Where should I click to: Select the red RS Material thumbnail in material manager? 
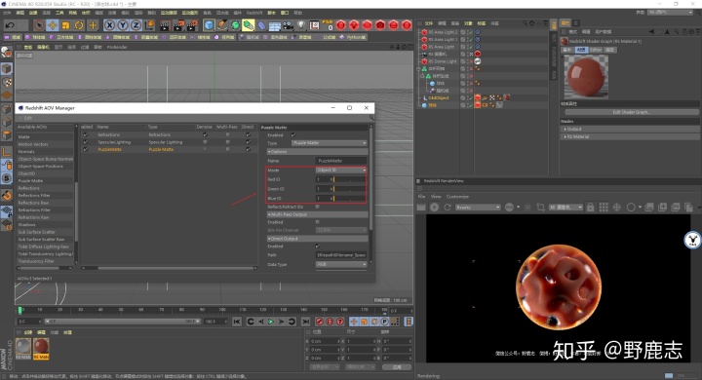click(41, 348)
